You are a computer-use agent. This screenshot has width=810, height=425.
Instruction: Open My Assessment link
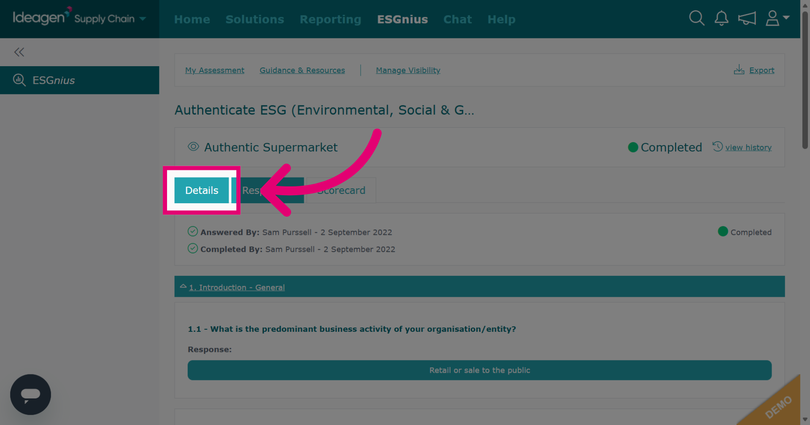point(215,70)
